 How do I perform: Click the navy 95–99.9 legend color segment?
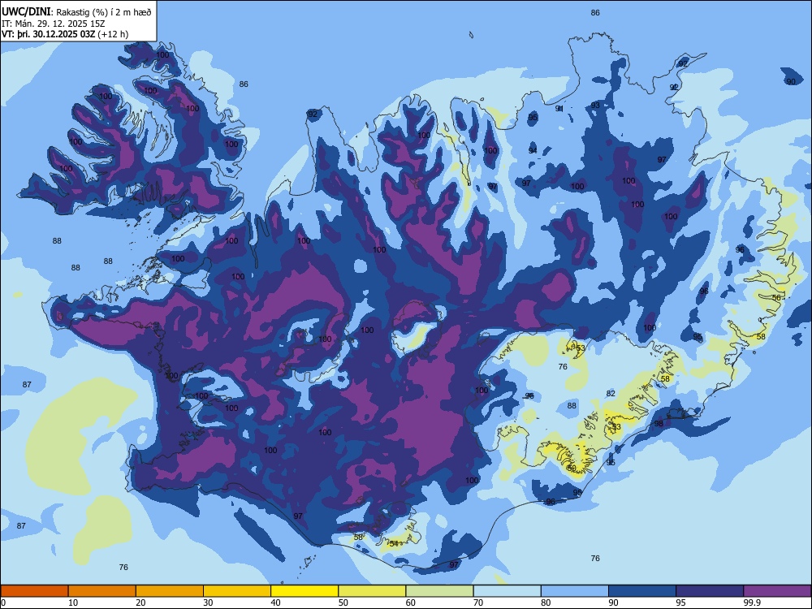pos(710,591)
